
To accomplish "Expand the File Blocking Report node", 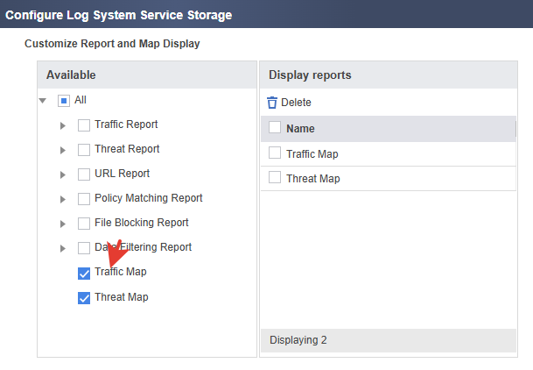I will point(63,224).
